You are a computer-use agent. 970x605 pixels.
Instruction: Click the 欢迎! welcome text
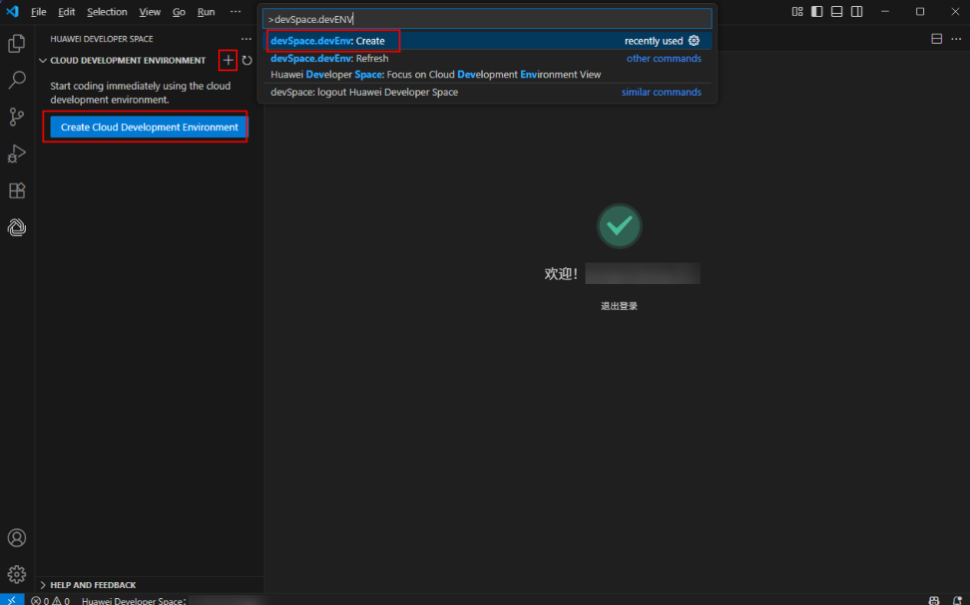tap(561, 274)
